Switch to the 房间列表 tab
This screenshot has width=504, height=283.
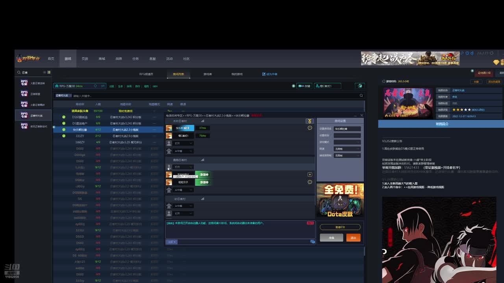178,74
